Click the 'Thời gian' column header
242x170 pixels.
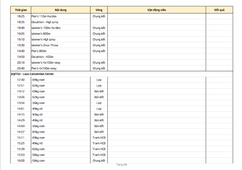[x=21, y=10]
